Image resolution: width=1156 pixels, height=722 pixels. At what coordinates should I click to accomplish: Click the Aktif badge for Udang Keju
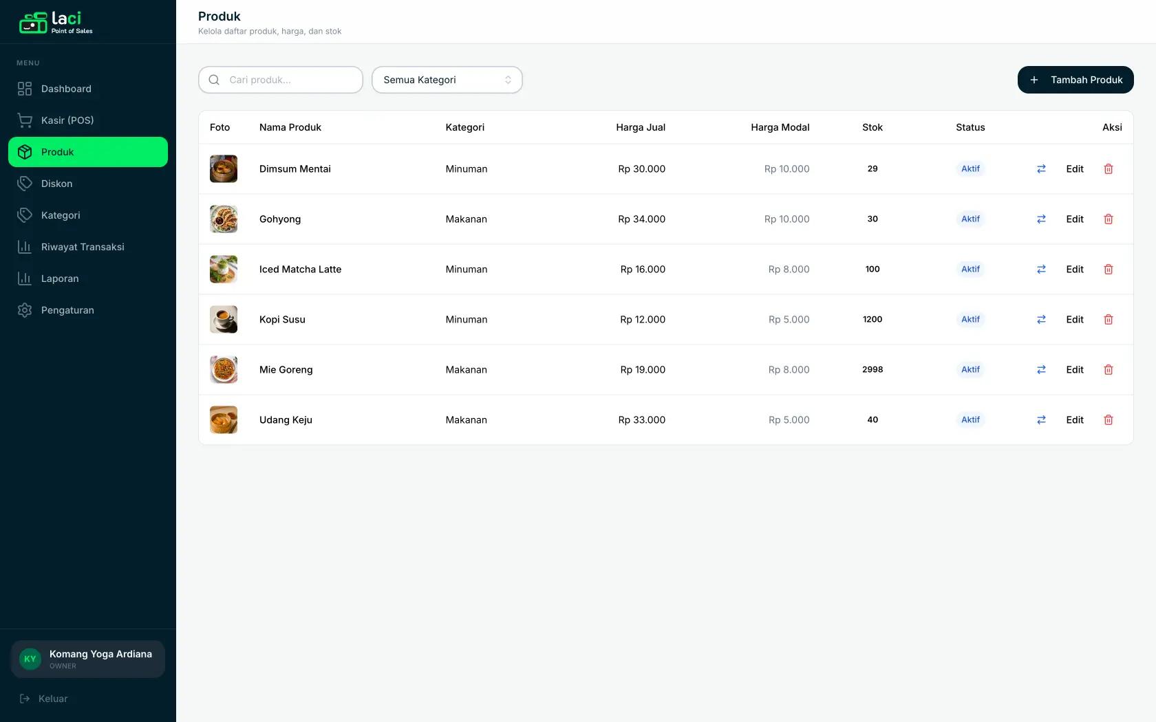[x=970, y=419]
